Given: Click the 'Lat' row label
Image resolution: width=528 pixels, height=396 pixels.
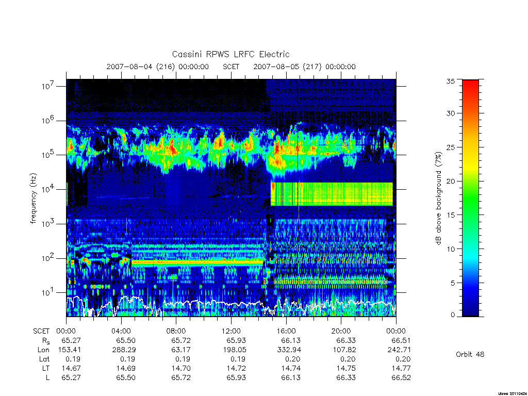Looking at the screenshot, I should point(44,359).
